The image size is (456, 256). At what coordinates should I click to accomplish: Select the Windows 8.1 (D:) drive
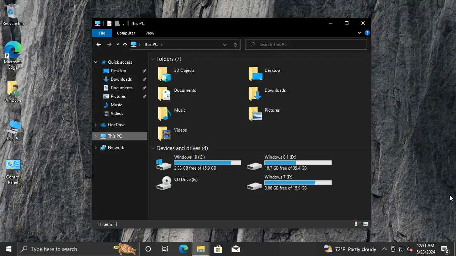coord(289,164)
